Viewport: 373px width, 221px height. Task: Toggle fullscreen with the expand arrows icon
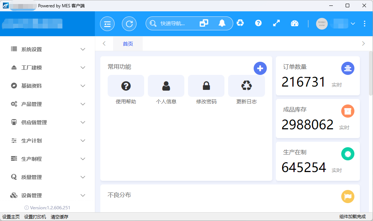pyautogui.click(x=276, y=23)
